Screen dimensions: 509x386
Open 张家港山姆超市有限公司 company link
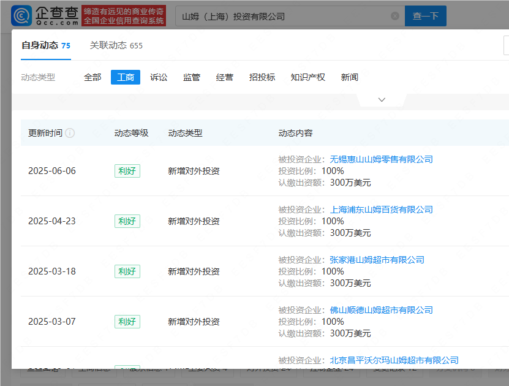point(377,260)
